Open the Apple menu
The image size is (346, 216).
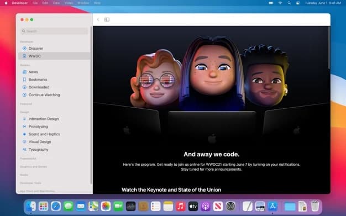pyautogui.click(x=6, y=3)
